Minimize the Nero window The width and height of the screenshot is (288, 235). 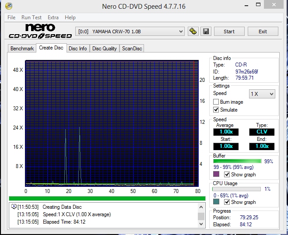tap(246, 6)
